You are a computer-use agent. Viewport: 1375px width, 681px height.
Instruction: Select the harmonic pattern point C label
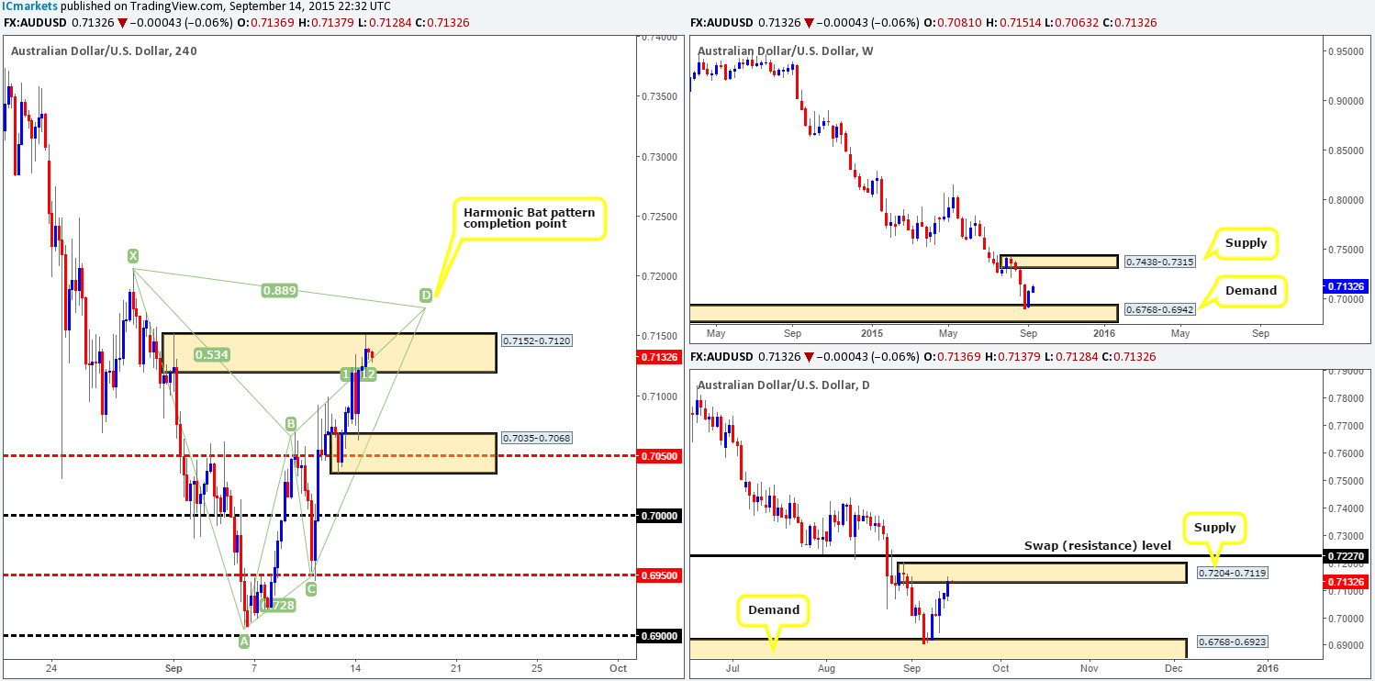pyautogui.click(x=311, y=589)
